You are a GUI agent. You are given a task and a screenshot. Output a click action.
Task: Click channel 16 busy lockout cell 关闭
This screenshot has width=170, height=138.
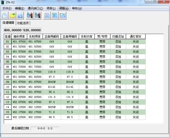coord(135,117)
